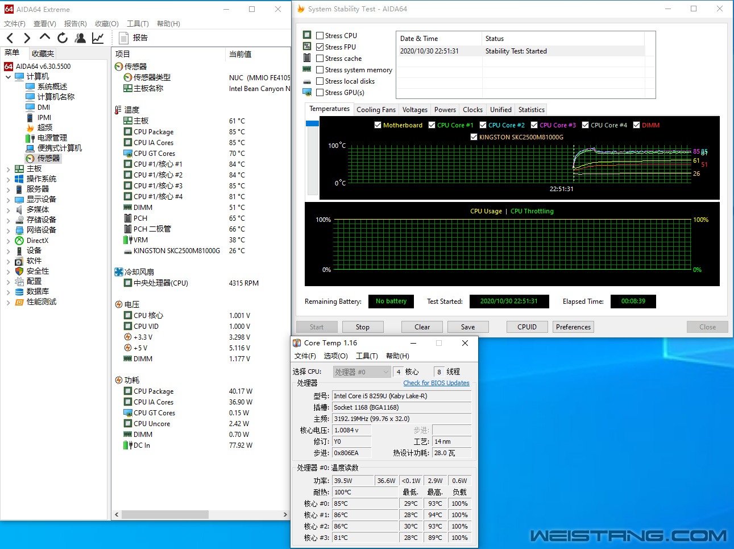Screen dimensions: 734x549
Task: Click the 操作系统 Windows logo icon
Action: point(19,179)
